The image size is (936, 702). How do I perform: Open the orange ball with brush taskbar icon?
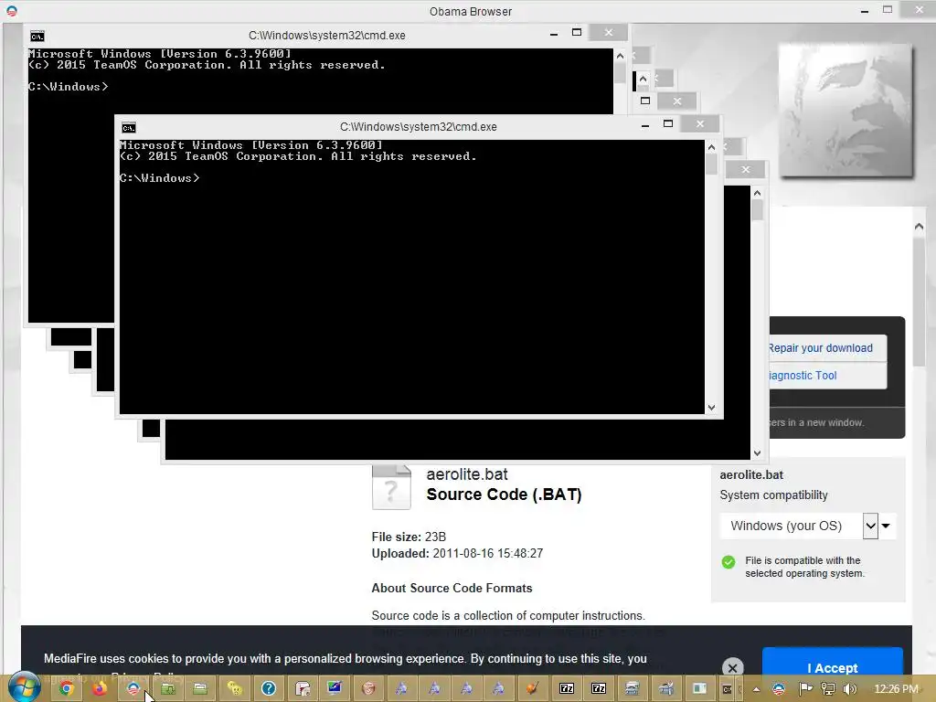pos(531,689)
